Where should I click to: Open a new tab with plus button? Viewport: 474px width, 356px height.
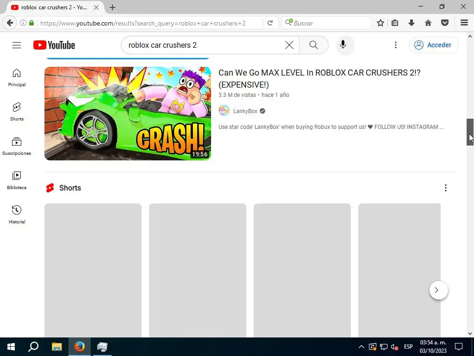[x=112, y=7]
